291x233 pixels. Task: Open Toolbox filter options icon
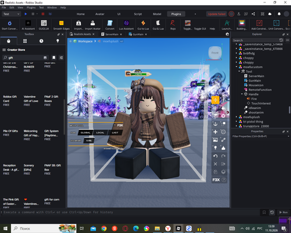tap(61, 58)
